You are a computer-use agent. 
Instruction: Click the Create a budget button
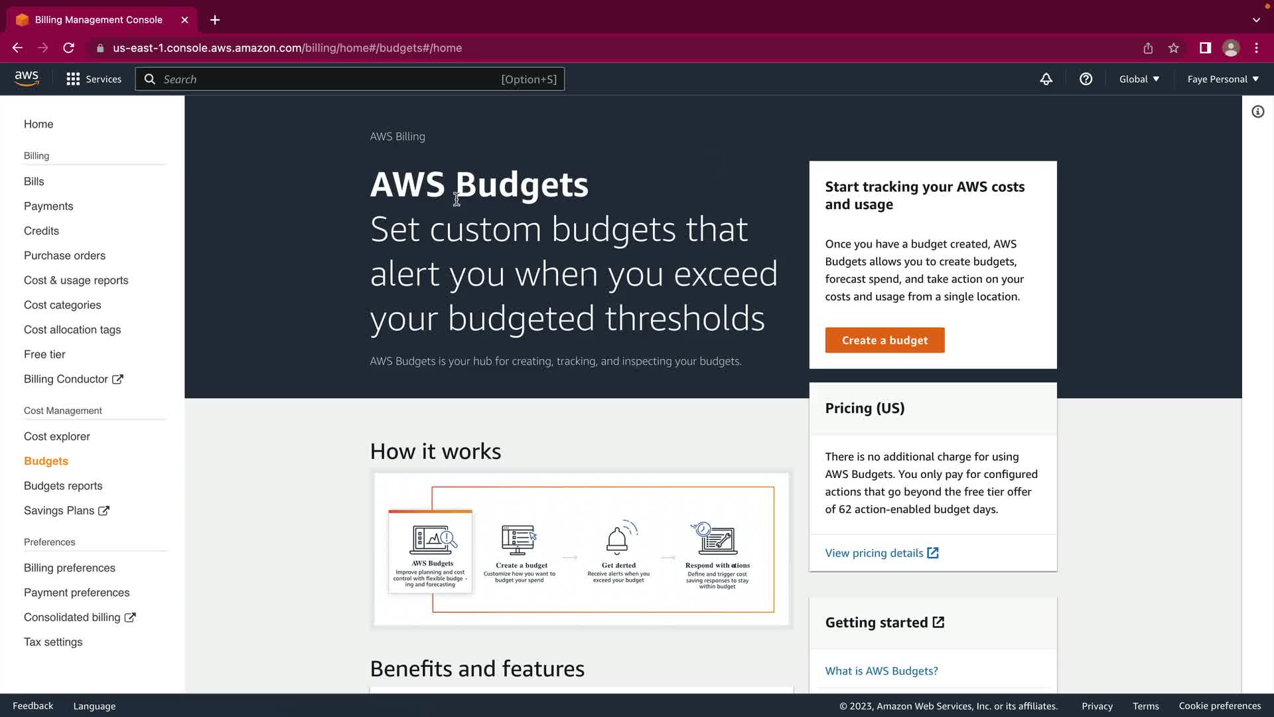(885, 340)
